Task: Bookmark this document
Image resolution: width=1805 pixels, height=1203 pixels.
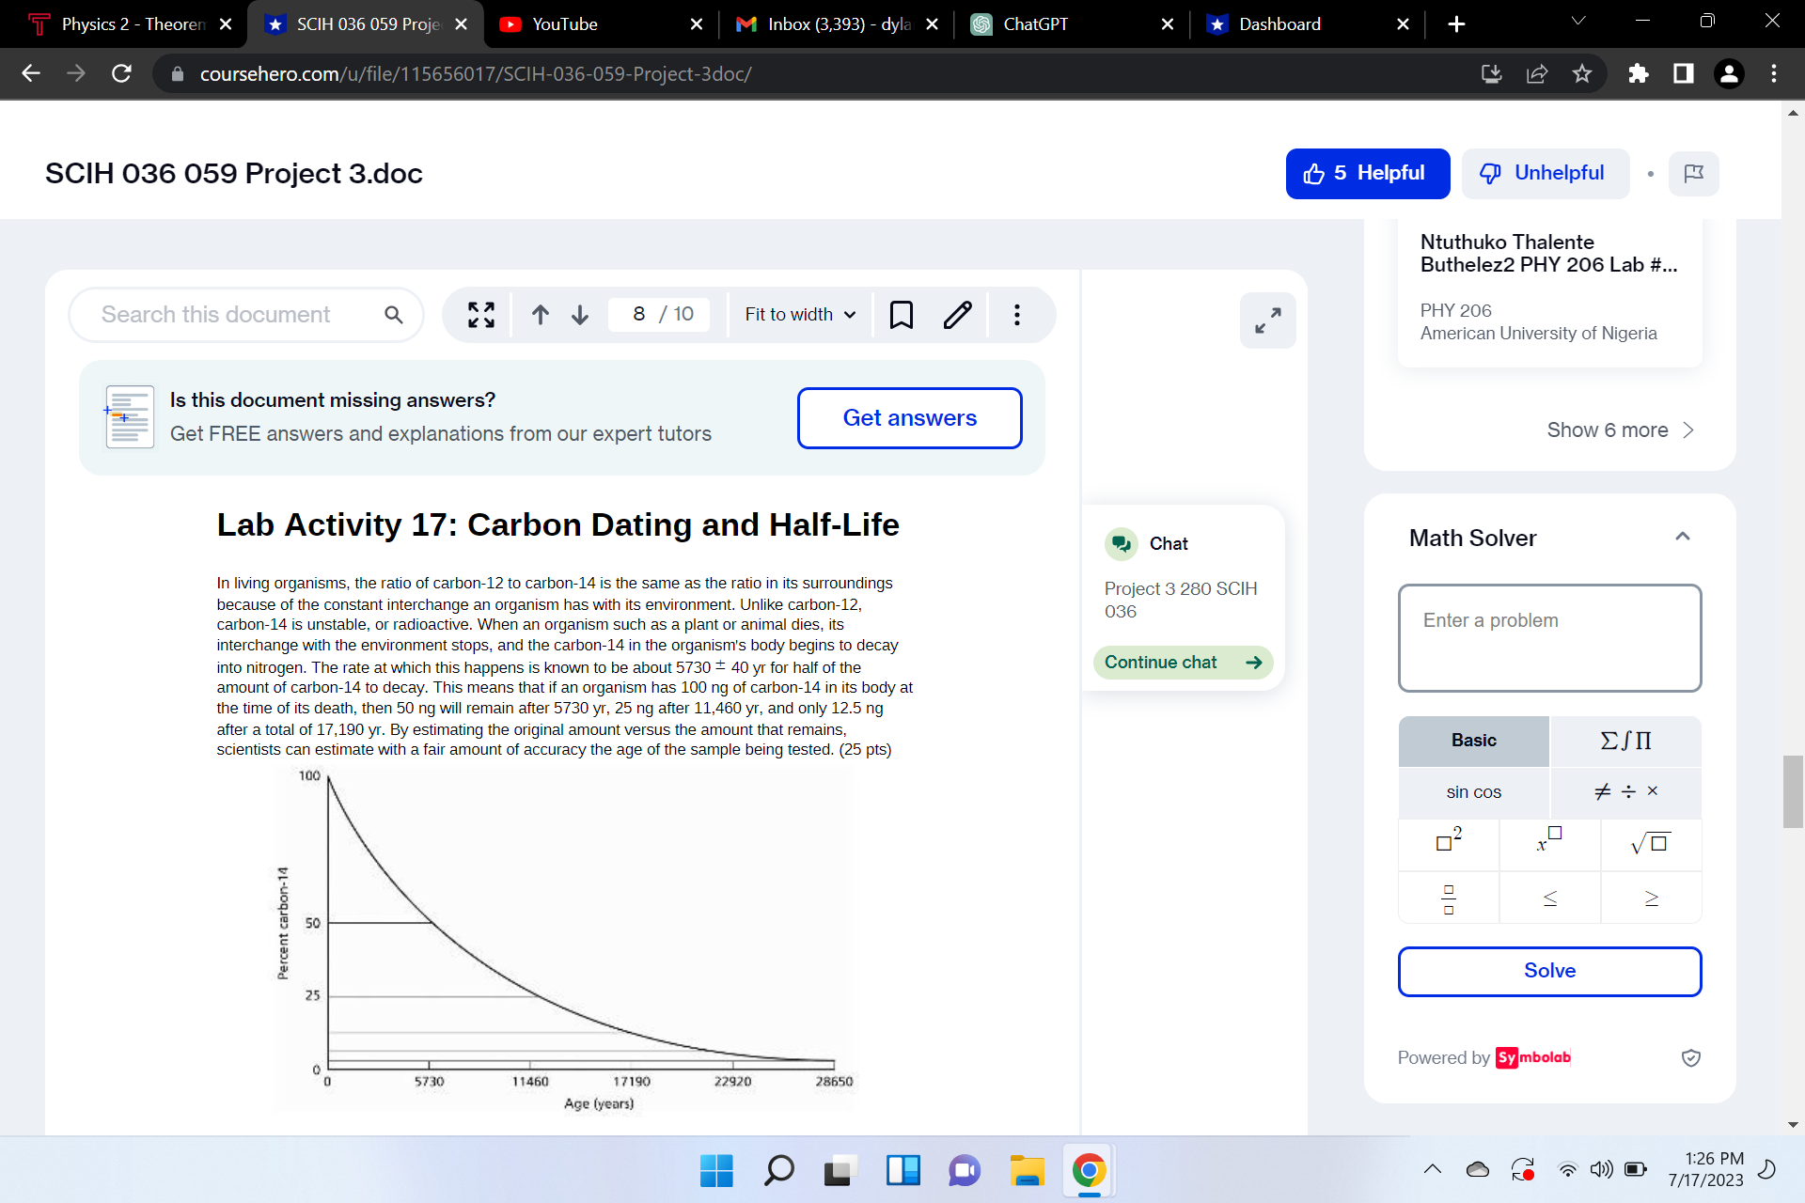Action: [901, 314]
